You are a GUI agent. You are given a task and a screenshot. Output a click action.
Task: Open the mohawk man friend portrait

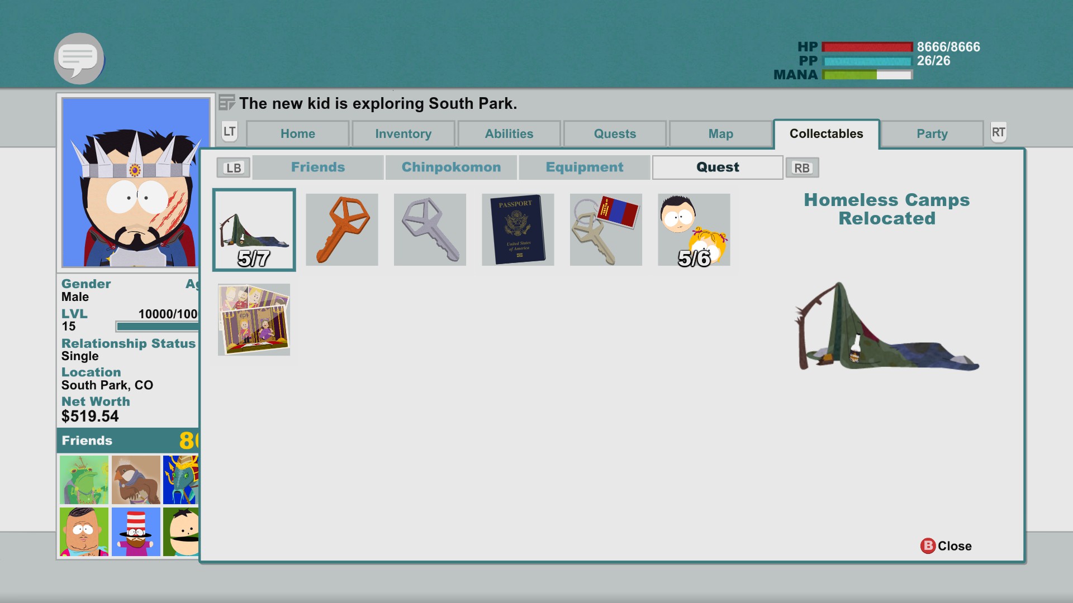point(84,532)
